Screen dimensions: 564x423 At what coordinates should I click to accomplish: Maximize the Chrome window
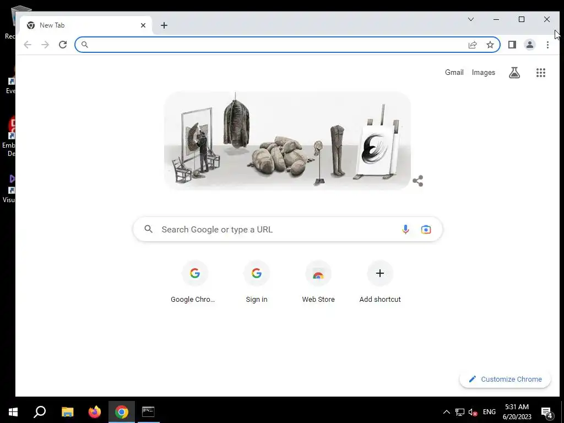point(522,19)
